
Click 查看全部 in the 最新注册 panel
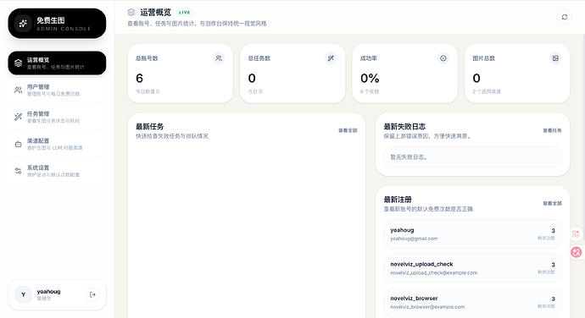coord(552,203)
